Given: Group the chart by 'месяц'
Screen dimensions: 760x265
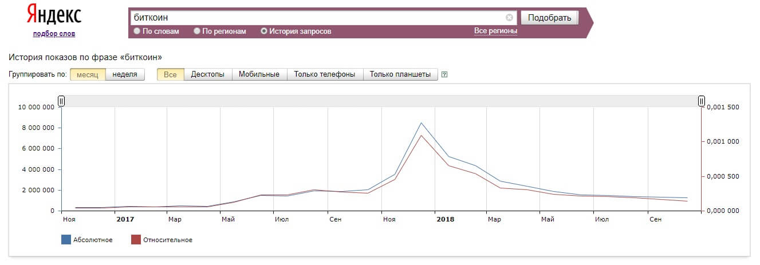Looking at the screenshot, I should point(88,74).
